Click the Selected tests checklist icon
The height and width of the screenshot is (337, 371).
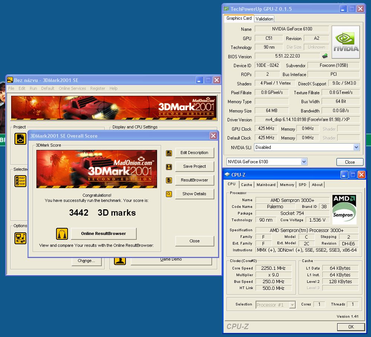click(20, 181)
